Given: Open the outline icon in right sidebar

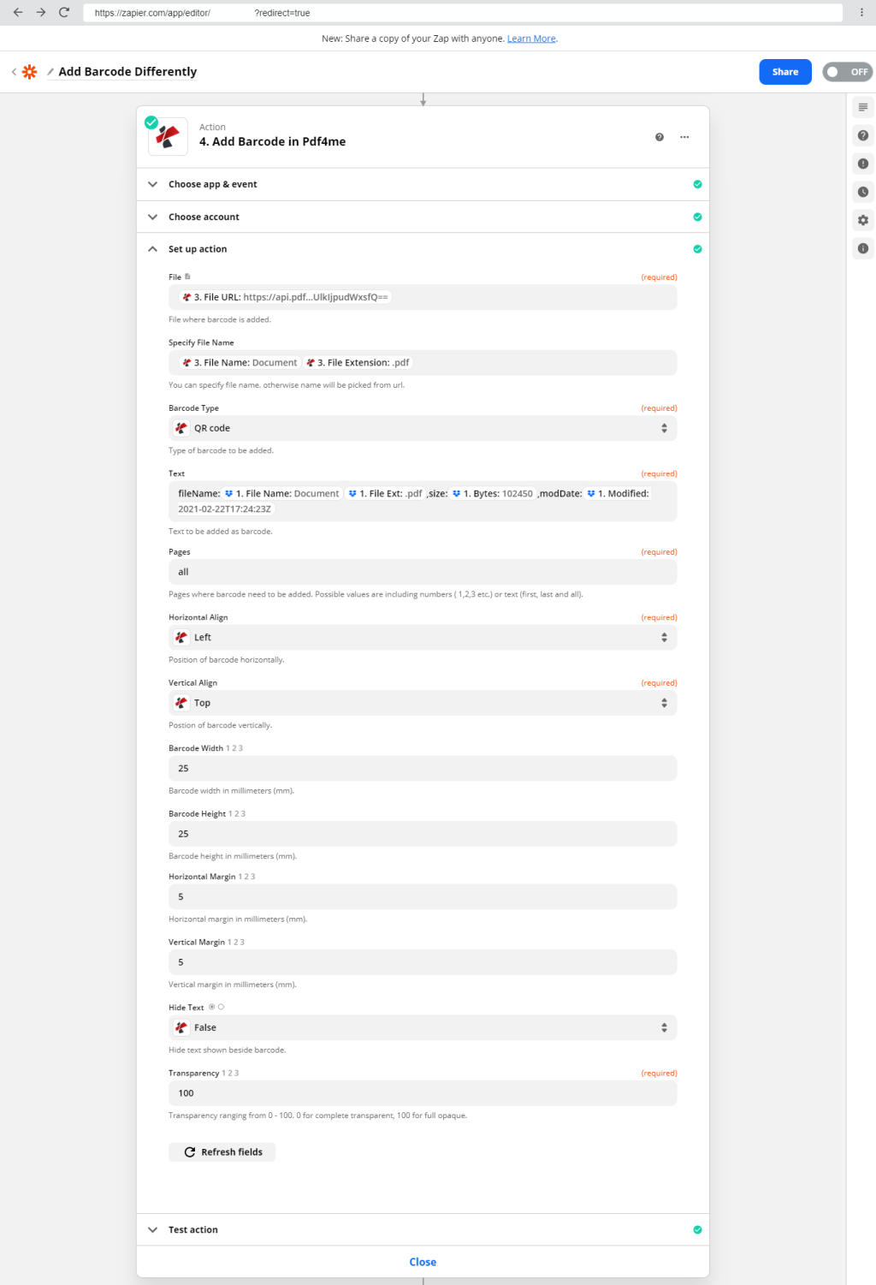Looking at the screenshot, I should coord(863,107).
